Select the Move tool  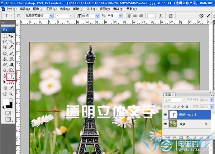click(x=11, y=36)
